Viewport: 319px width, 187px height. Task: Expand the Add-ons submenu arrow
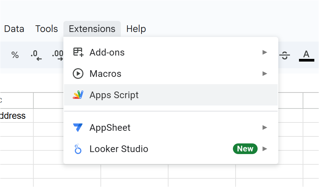click(x=265, y=52)
